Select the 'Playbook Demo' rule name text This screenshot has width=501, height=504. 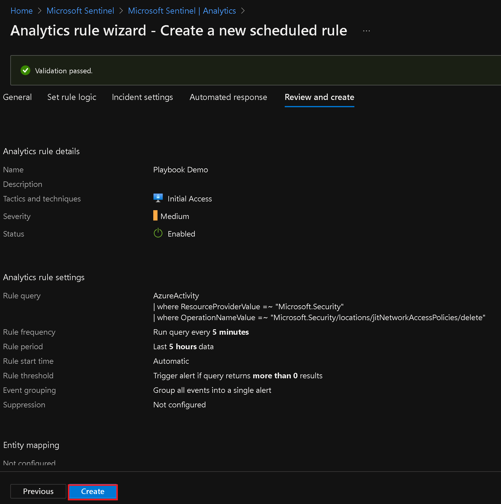point(181,170)
